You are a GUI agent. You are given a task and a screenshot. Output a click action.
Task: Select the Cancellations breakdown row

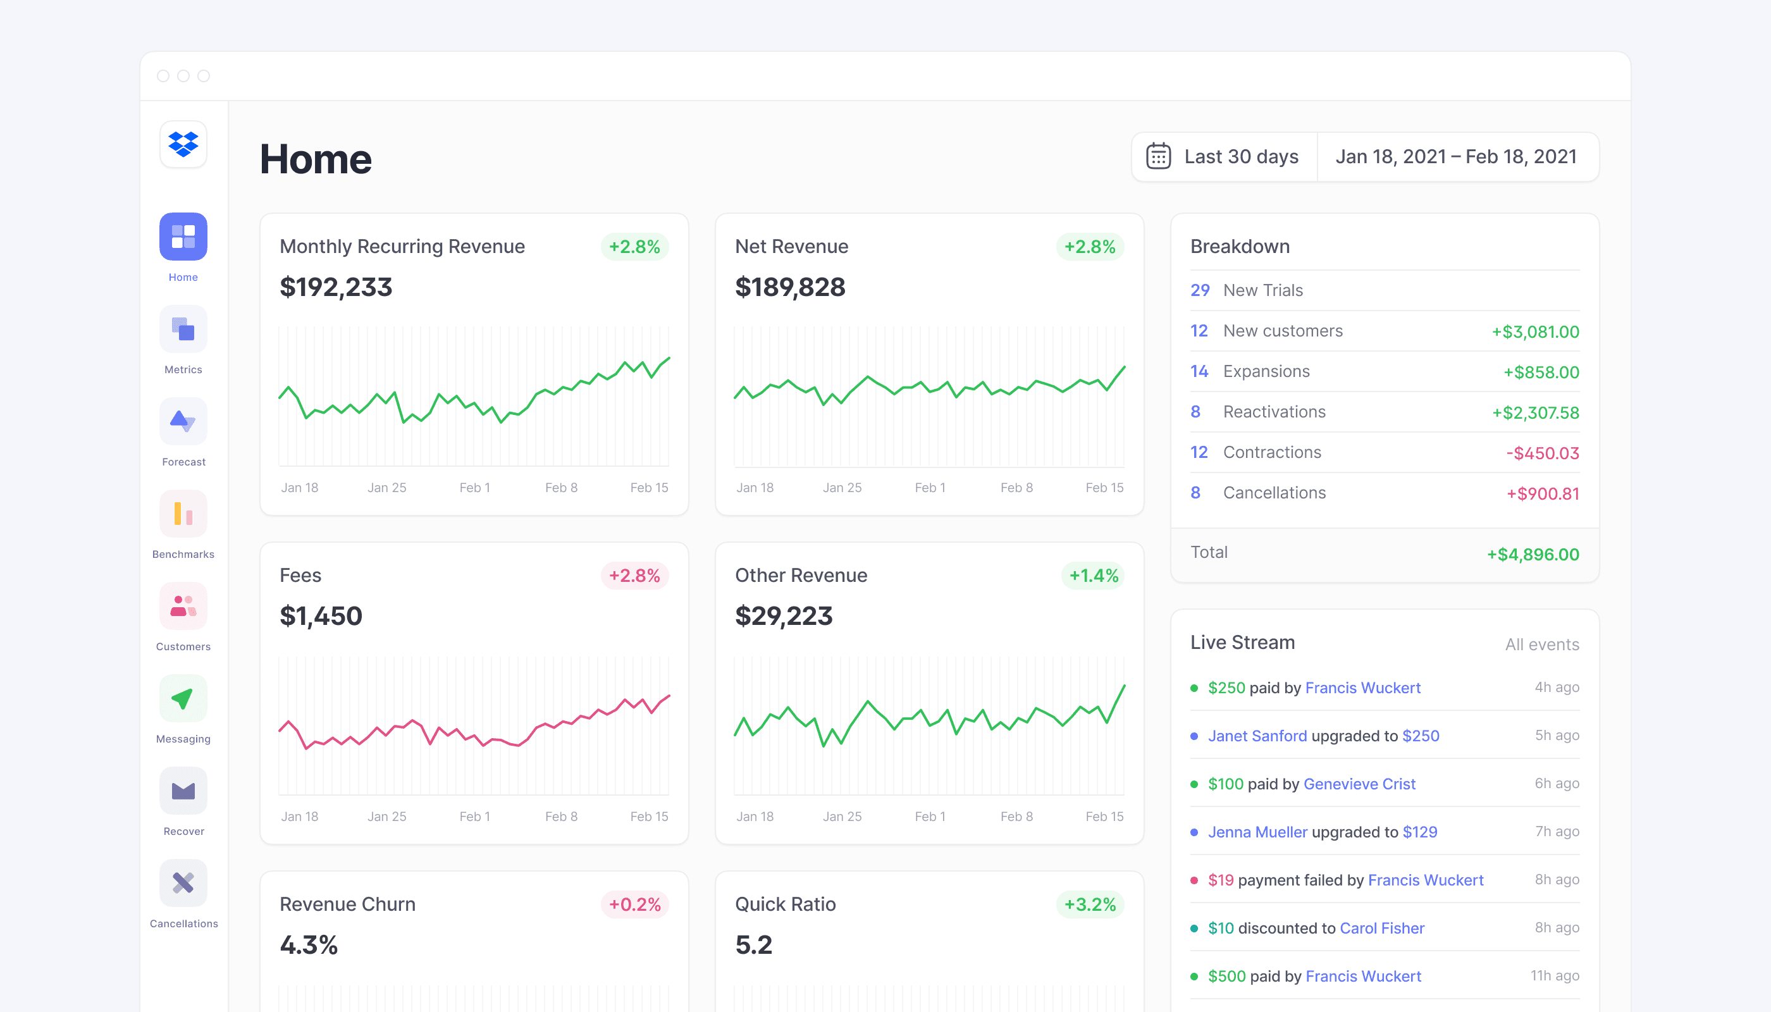point(1385,493)
